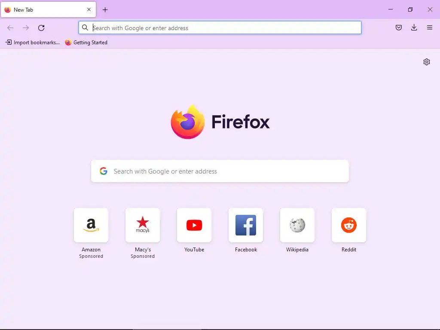Click the back navigation arrow

[x=10, y=28]
